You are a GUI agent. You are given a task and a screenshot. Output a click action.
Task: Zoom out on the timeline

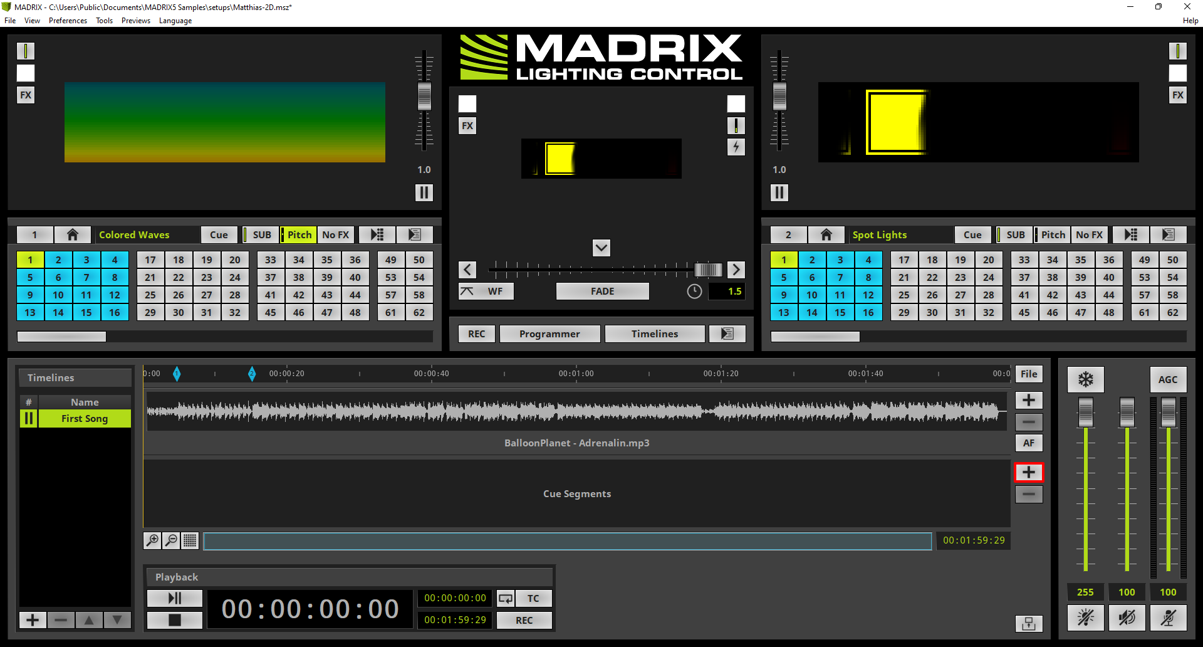coord(171,540)
